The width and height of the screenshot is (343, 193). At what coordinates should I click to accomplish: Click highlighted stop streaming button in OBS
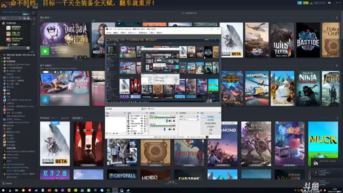pyautogui.click(x=211, y=116)
